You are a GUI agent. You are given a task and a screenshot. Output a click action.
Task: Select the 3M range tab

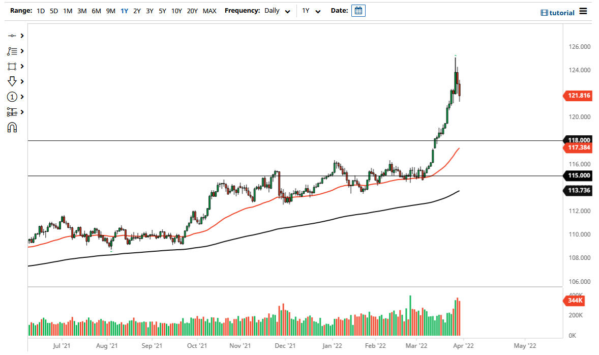(x=82, y=10)
